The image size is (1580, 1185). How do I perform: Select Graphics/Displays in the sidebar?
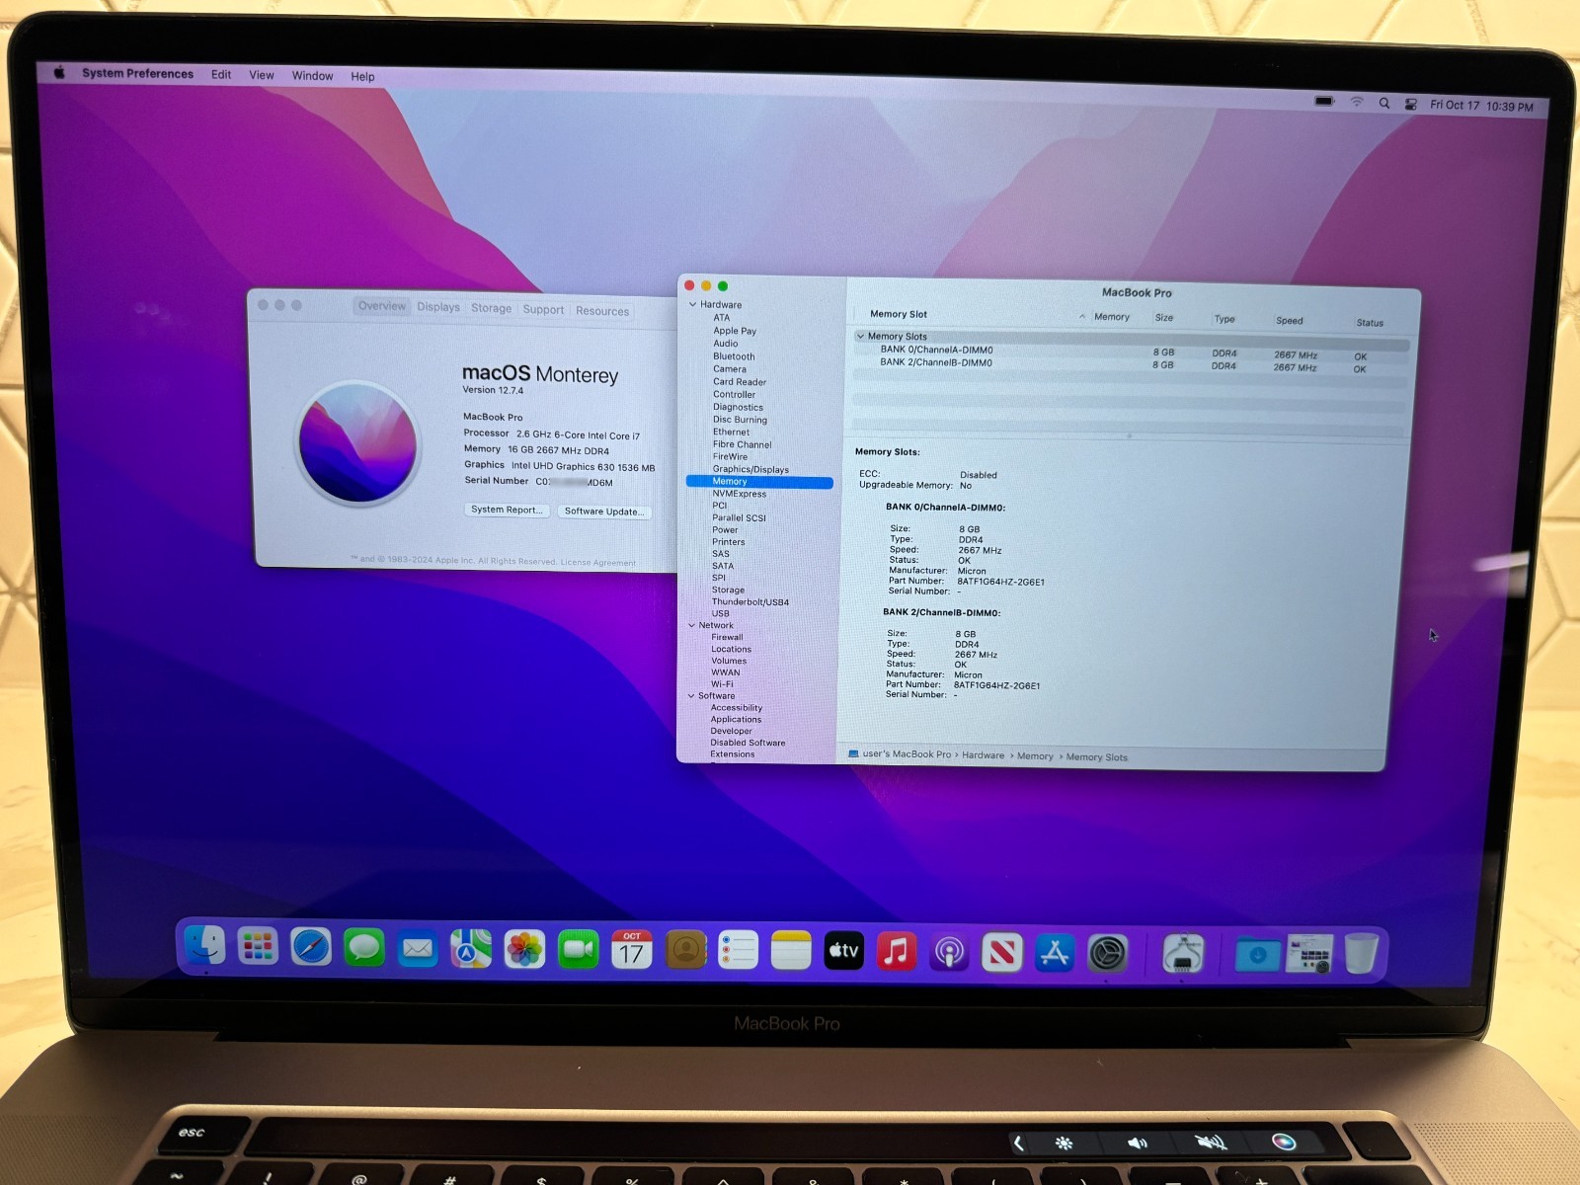(750, 469)
